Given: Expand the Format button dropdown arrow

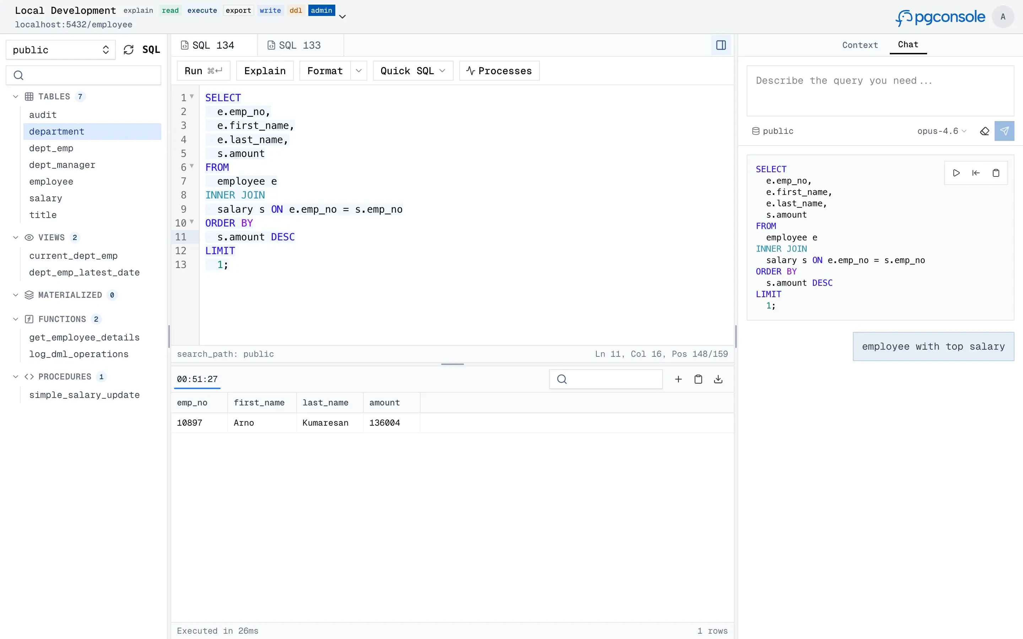Looking at the screenshot, I should click(358, 71).
